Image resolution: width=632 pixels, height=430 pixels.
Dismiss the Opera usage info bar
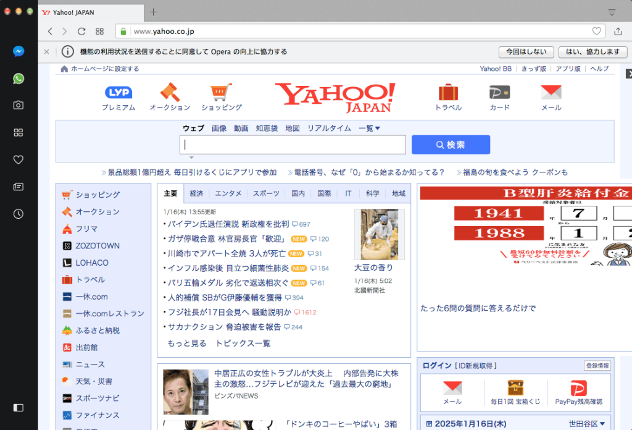[x=47, y=52]
